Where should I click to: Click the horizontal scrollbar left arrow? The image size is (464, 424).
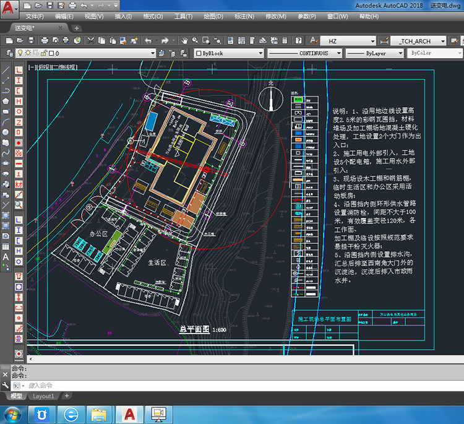pyautogui.click(x=30, y=359)
